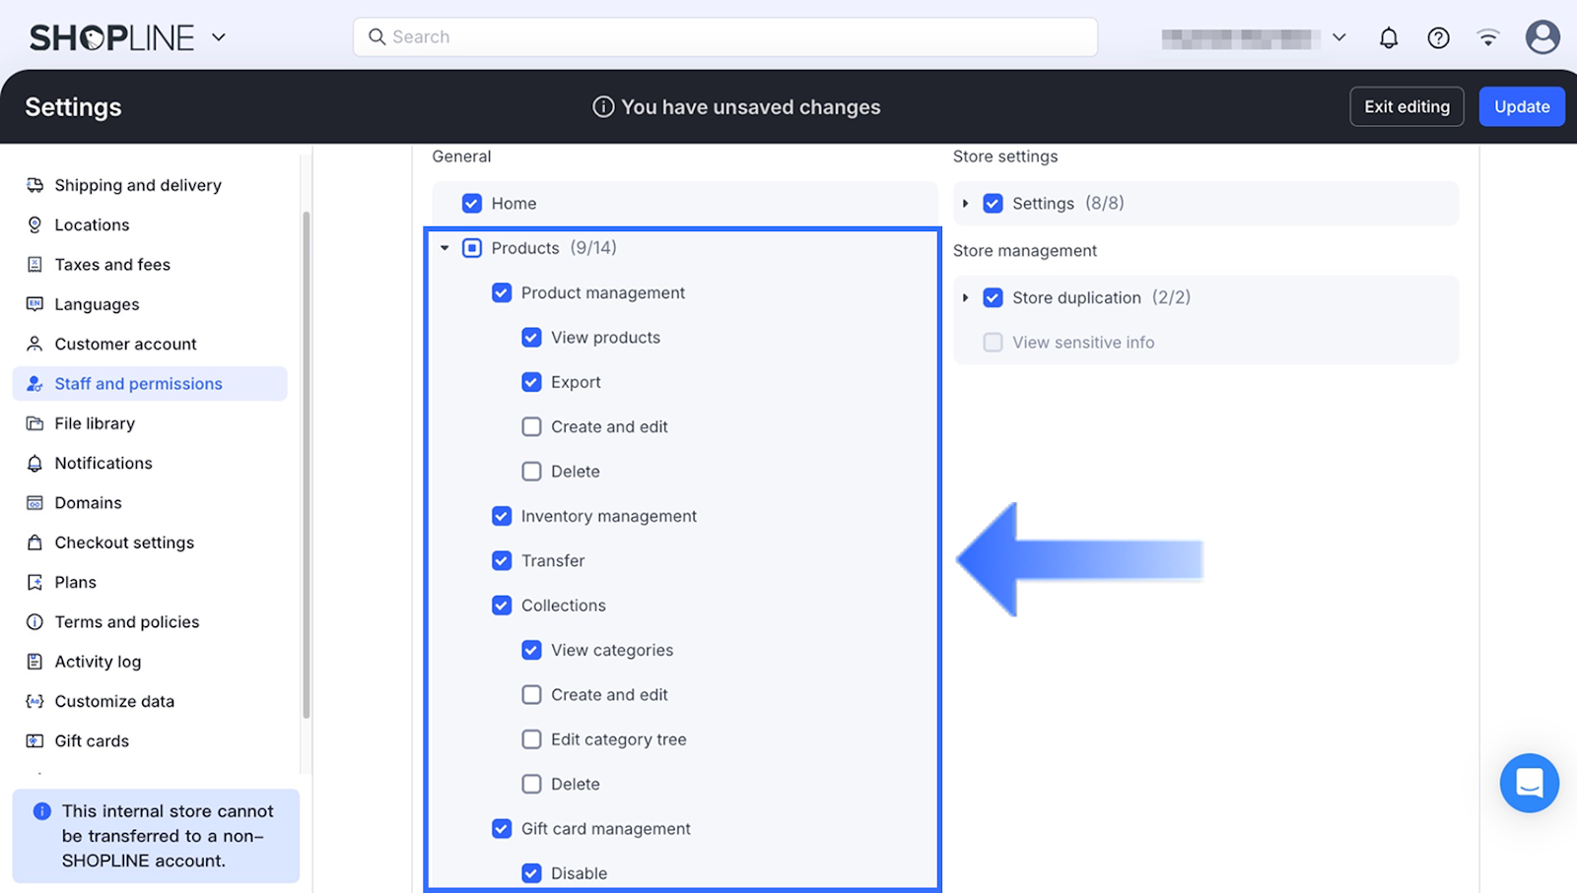Click the wifi status icon in header
This screenshot has width=1577, height=893.
[x=1487, y=38]
